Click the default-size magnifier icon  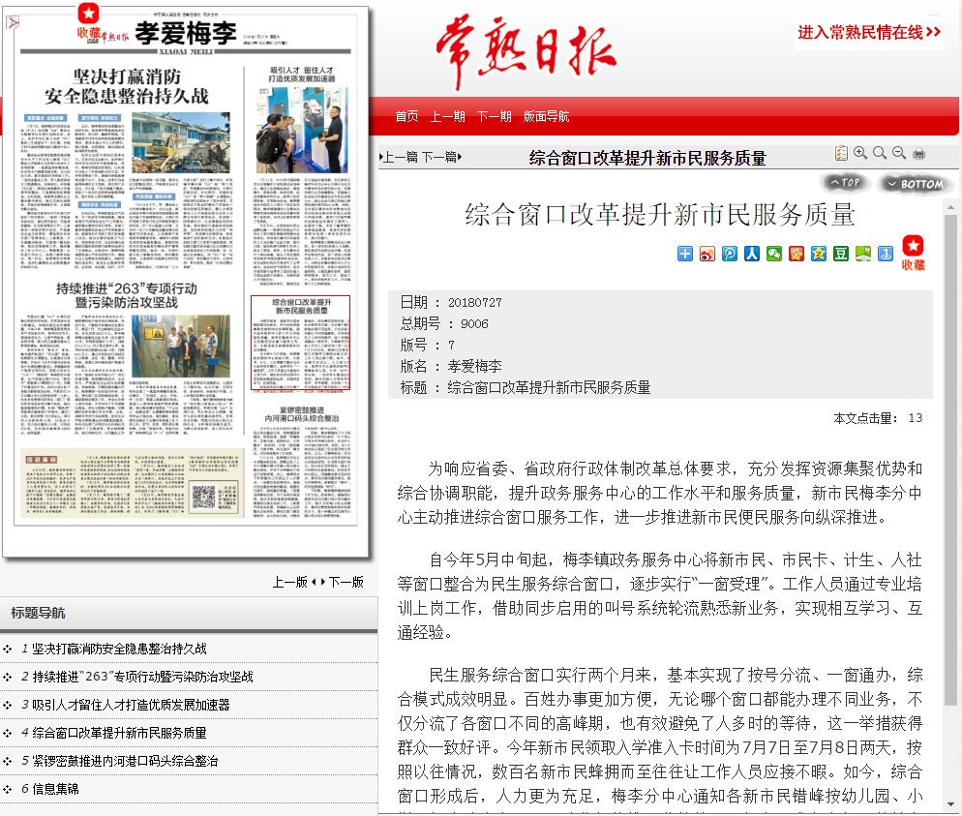pos(880,153)
